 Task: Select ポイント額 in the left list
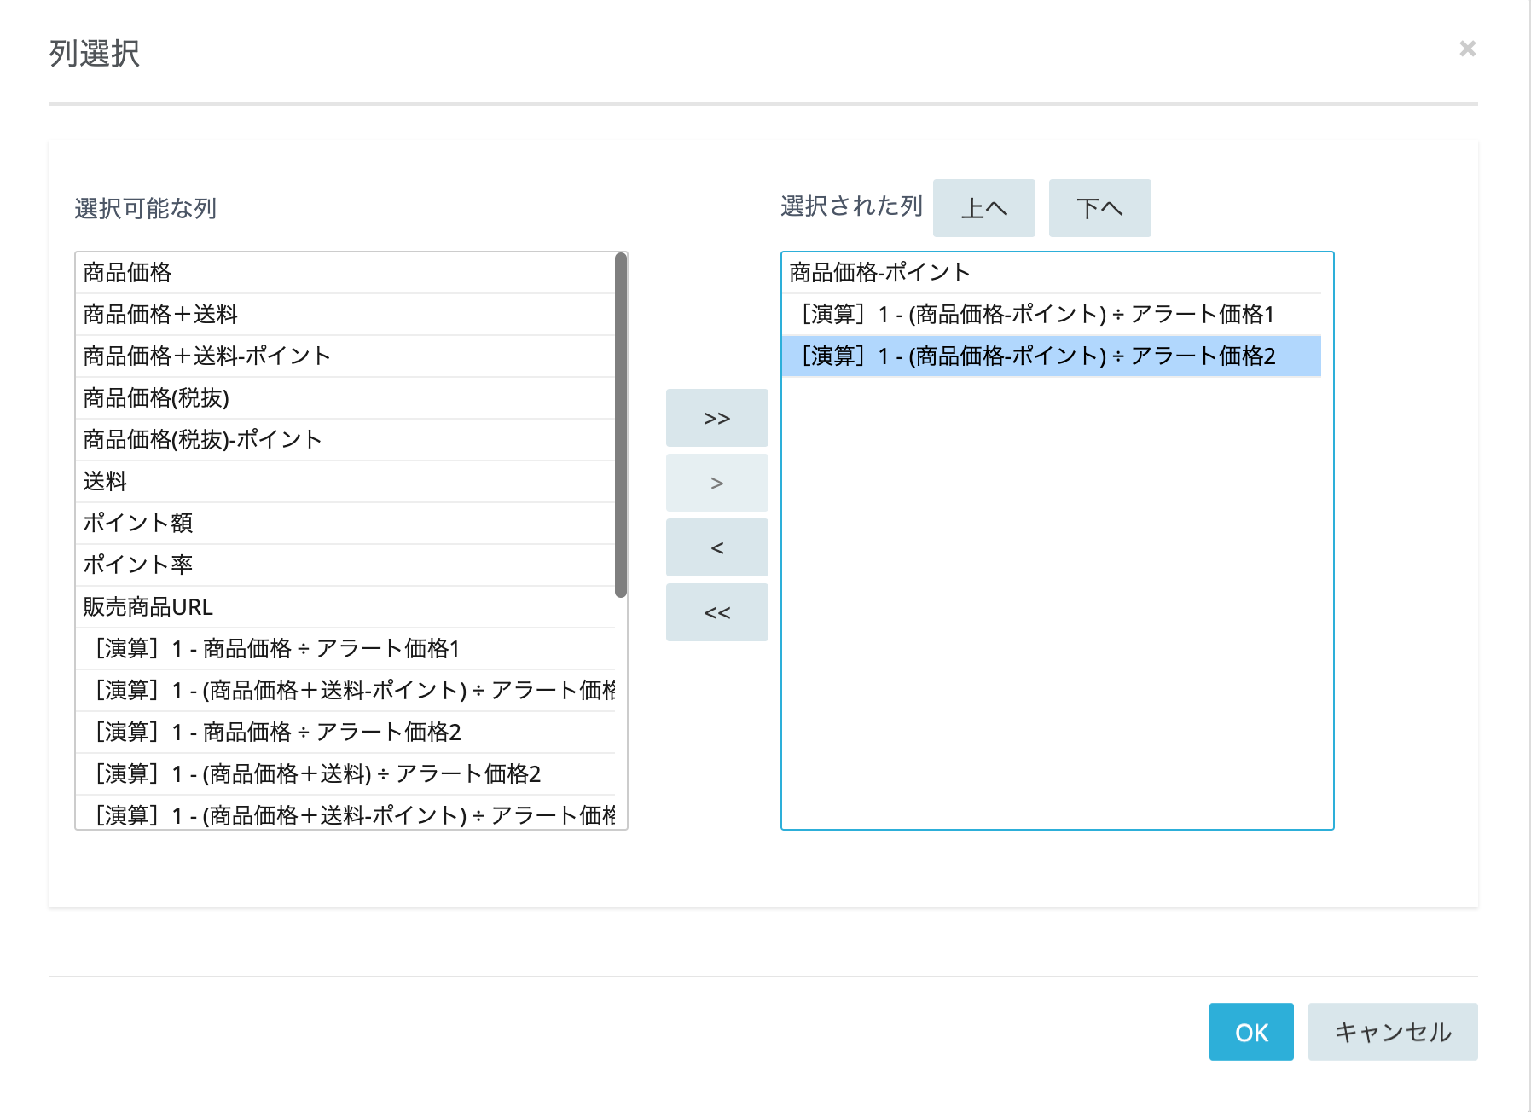(138, 523)
